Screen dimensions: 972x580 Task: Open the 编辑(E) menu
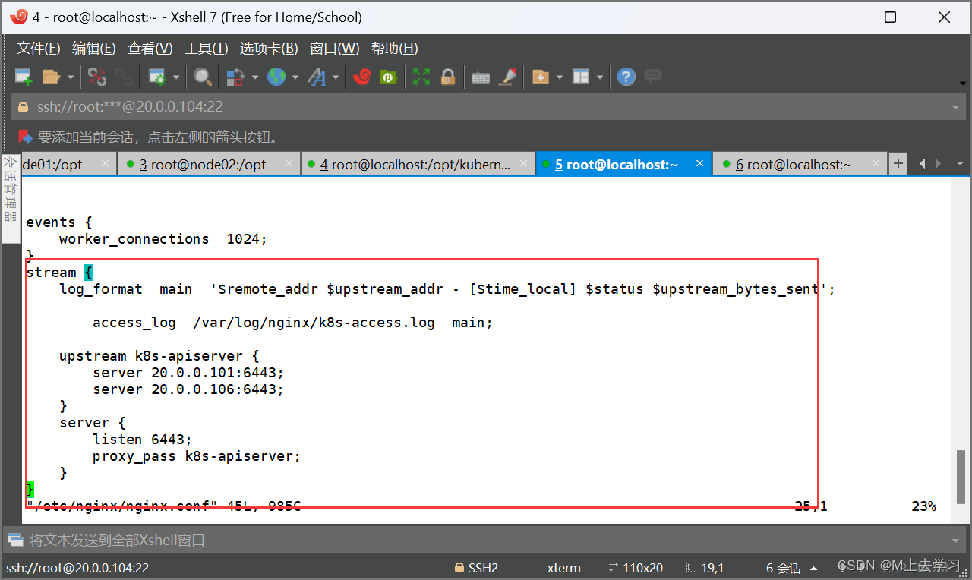point(94,49)
